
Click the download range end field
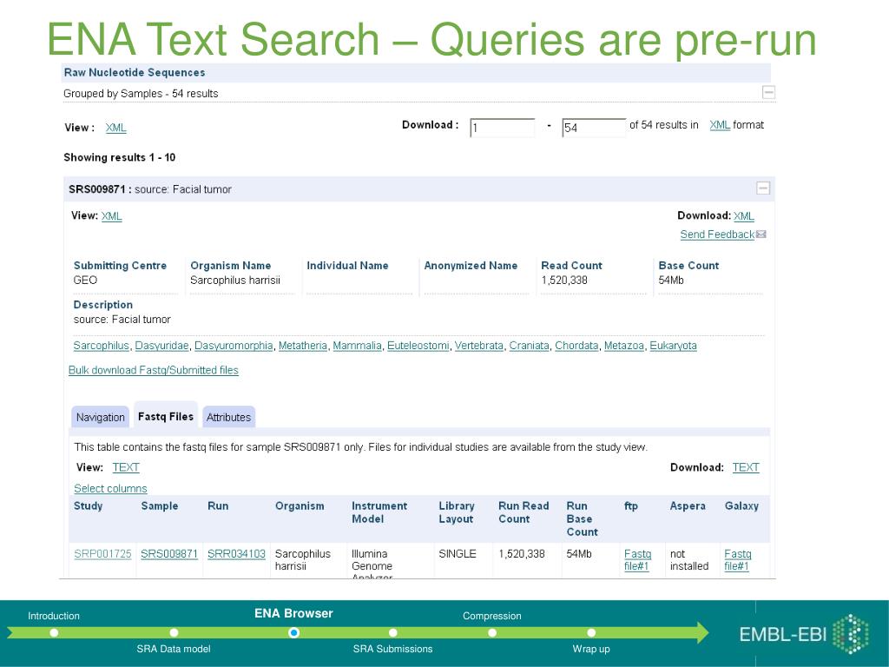[x=594, y=128]
